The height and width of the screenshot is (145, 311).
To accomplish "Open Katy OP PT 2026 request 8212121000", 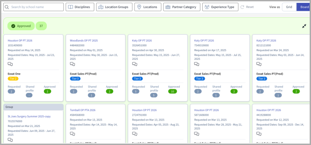I will click(x=266, y=40).
